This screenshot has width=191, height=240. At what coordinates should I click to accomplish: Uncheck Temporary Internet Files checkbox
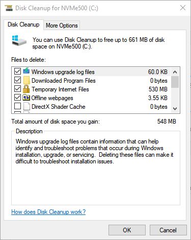pyautogui.click(x=18, y=89)
